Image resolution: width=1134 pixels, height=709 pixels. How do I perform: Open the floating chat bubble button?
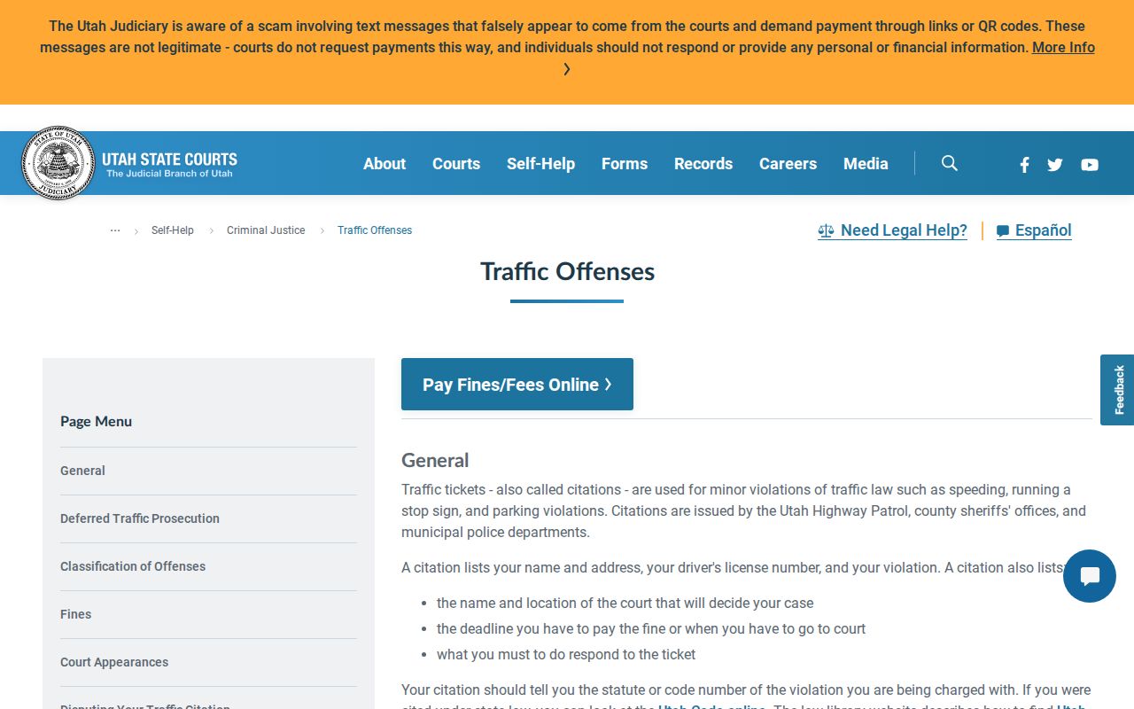1090,576
